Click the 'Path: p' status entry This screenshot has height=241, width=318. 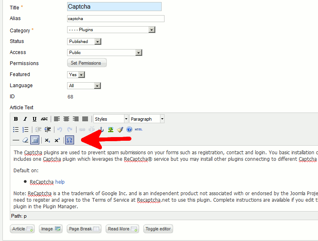point(19,216)
